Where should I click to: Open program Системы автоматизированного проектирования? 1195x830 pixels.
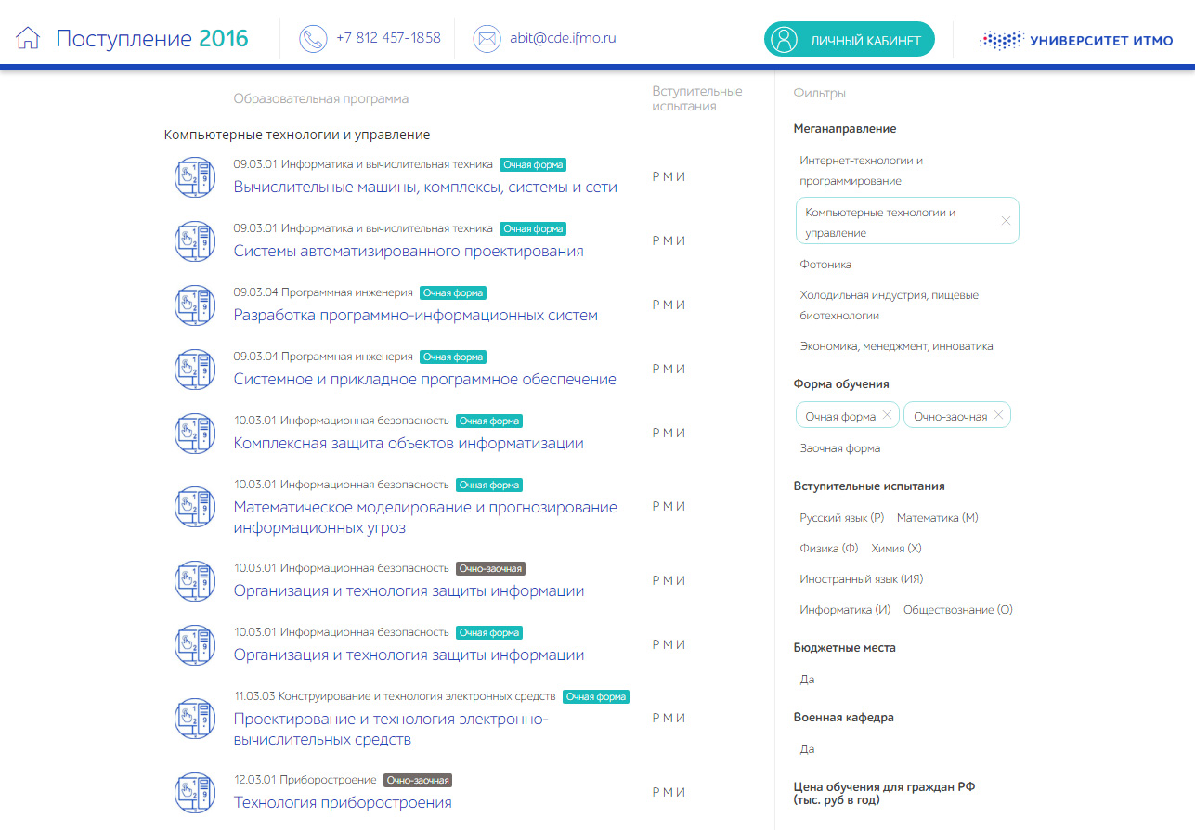click(409, 252)
